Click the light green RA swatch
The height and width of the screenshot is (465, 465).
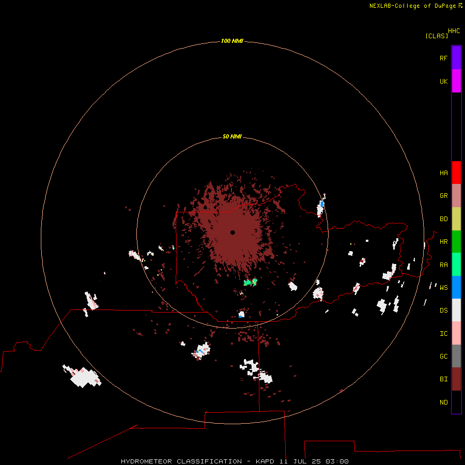[456, 265]
